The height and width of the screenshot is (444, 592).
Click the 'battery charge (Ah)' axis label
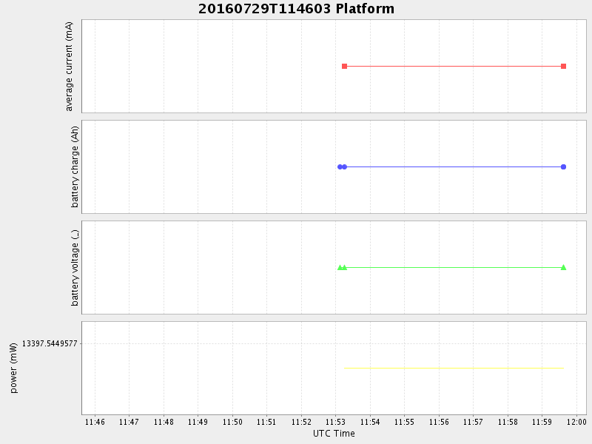74,166
